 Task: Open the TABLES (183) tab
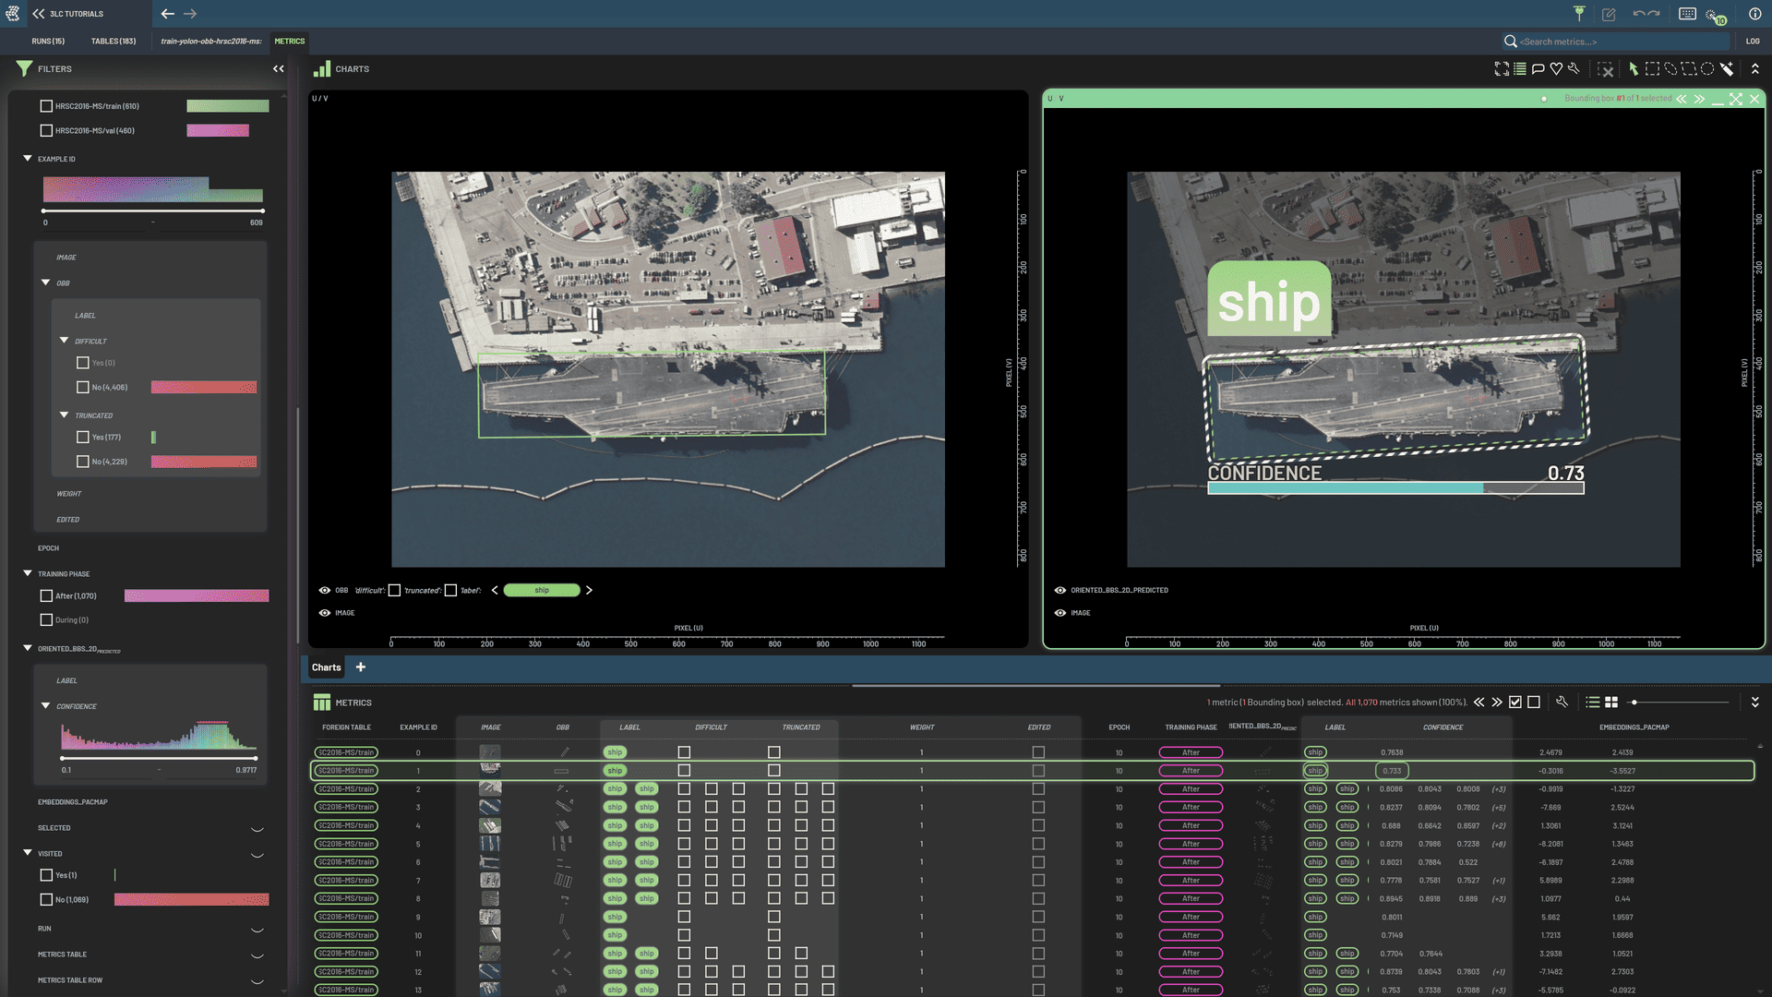tap(114, 42)
